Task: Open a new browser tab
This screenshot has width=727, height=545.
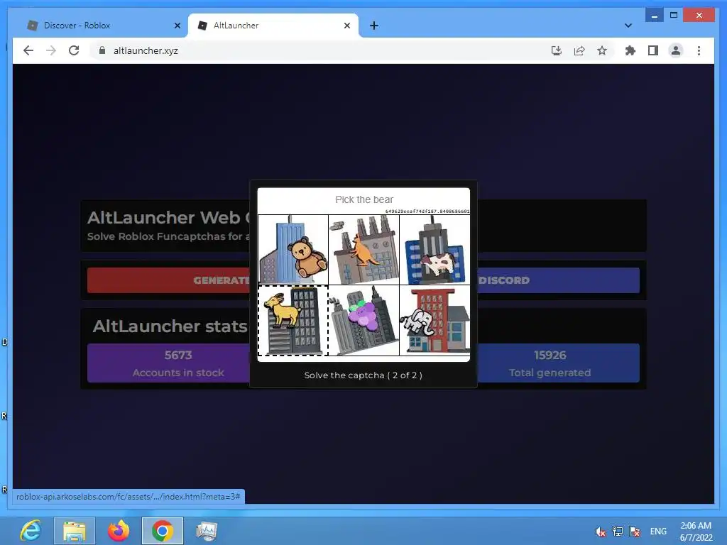Action: click(x=373, y=26)
